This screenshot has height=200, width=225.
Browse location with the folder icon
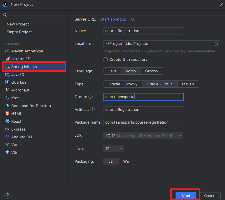point(215,44)
